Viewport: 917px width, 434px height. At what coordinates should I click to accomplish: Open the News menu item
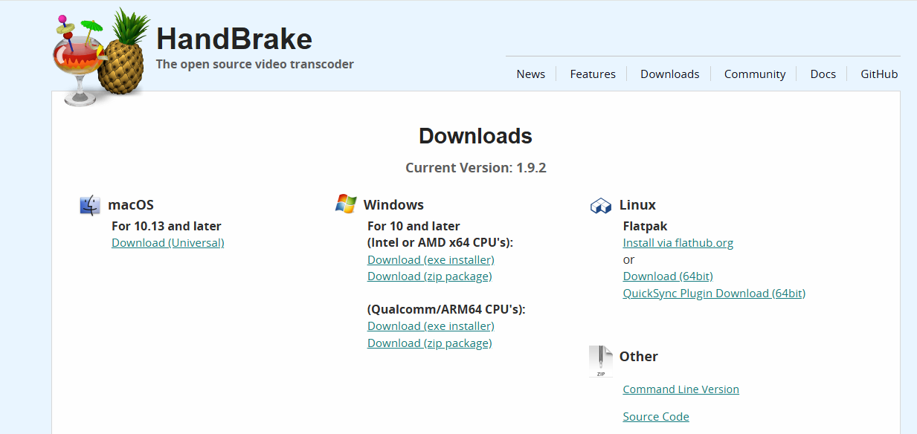[x=531, y=74]
